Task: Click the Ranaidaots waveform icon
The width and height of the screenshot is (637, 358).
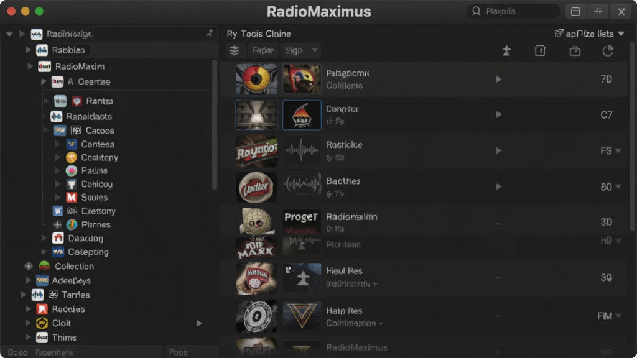Action: (56, 116)
